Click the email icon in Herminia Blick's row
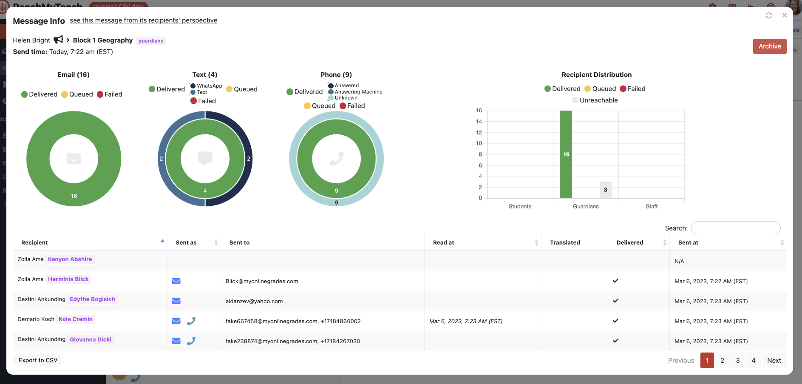This screenshot has width=802, height=384. (176, 281)
